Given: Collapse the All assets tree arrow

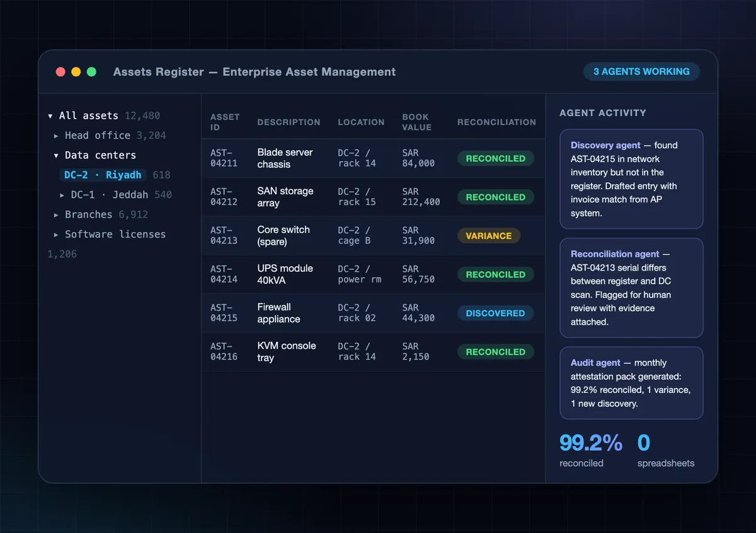Looking at the screenshot, I should tap(50, 116).
